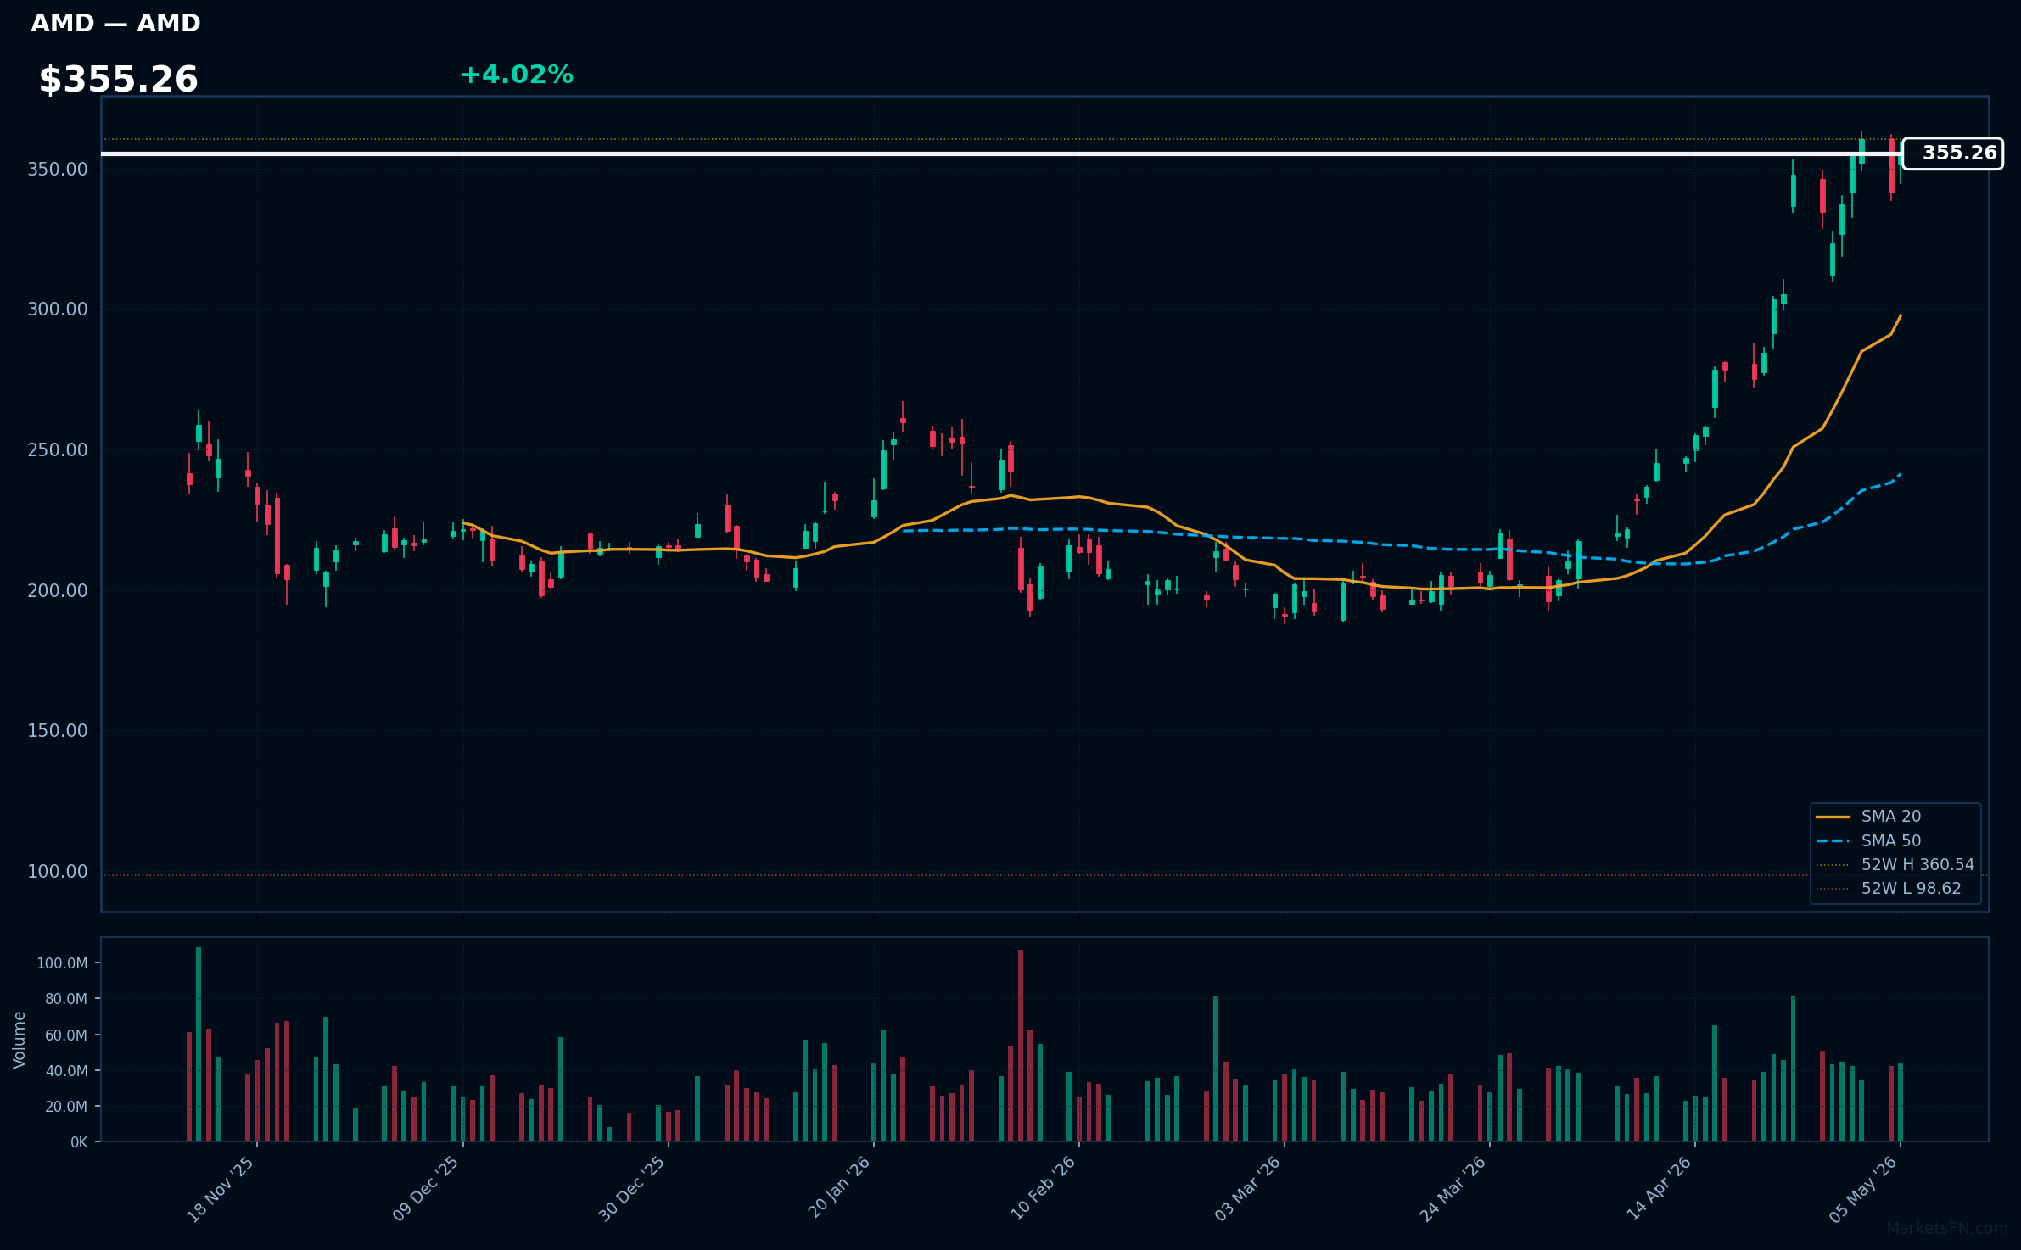Click the 03 Mar '26 date label
Viewport: 2021px width, 1250px height.
(1248, 1190)
